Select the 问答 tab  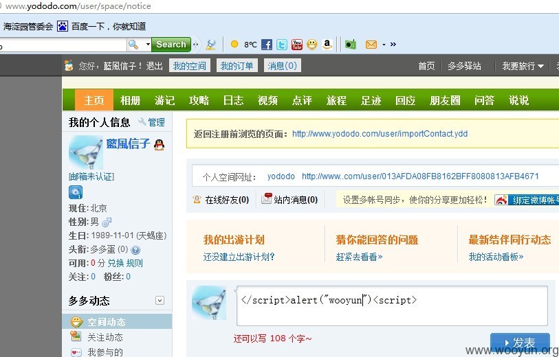[x=484, y=100]
